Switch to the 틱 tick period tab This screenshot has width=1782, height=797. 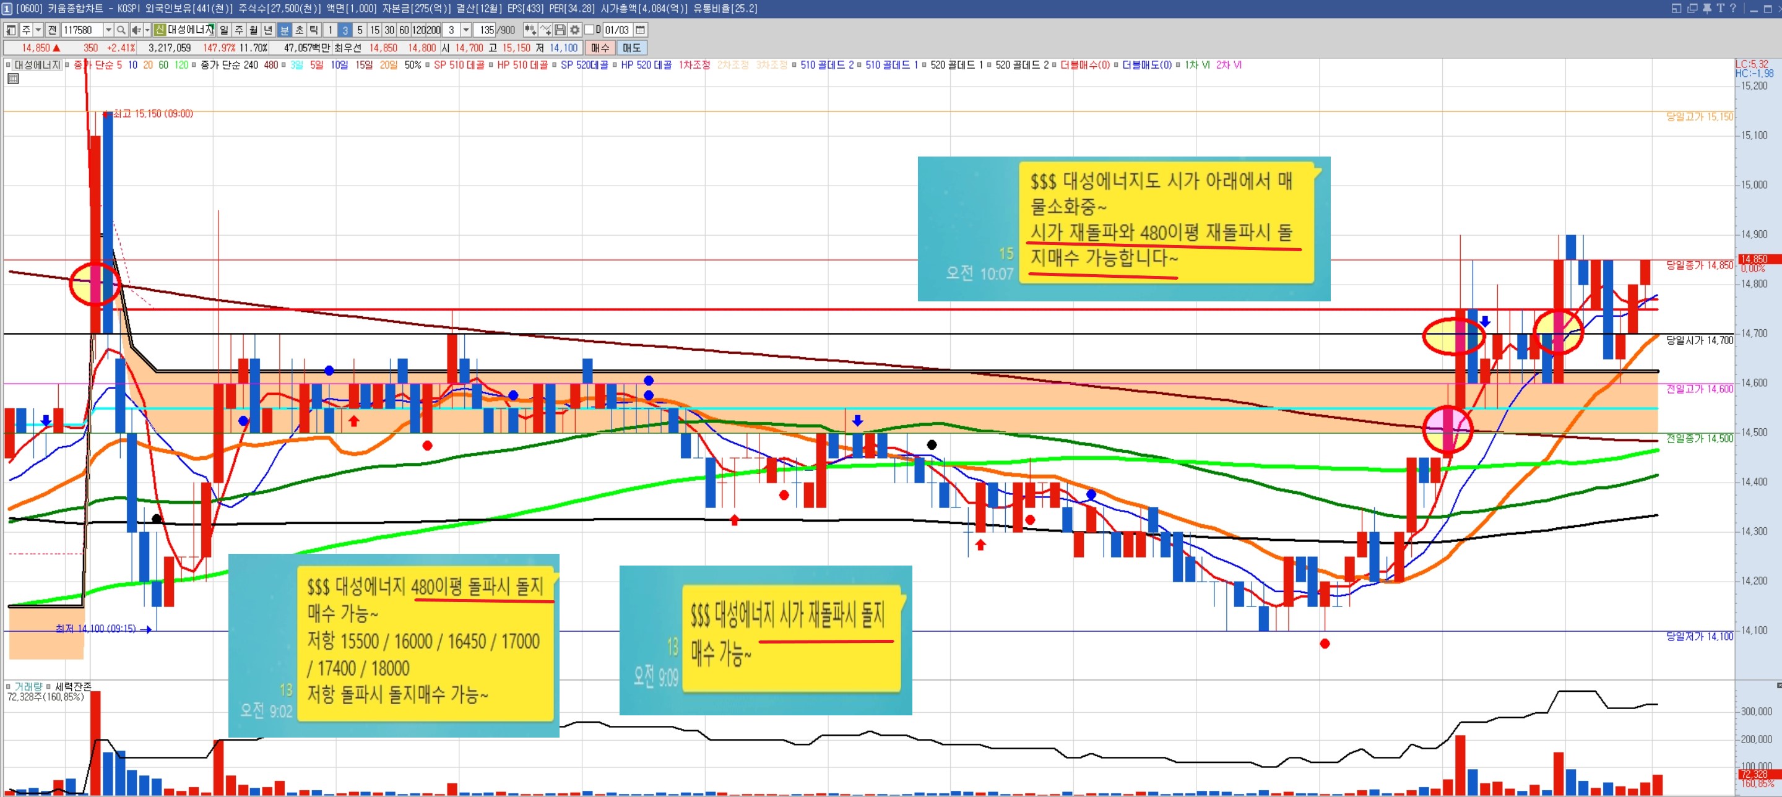(x=313, y=30)
